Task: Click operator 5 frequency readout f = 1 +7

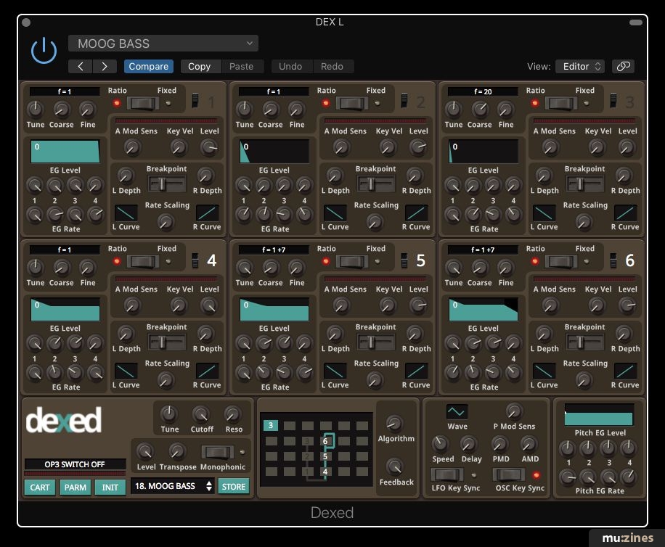Action: pyautogui.click(x=274, y=250)
